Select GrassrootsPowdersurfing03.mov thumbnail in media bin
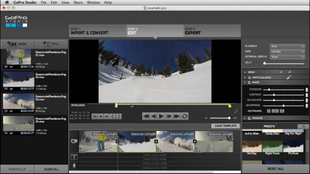The width and height of the screenshot is (310, 174). point(19,101)
